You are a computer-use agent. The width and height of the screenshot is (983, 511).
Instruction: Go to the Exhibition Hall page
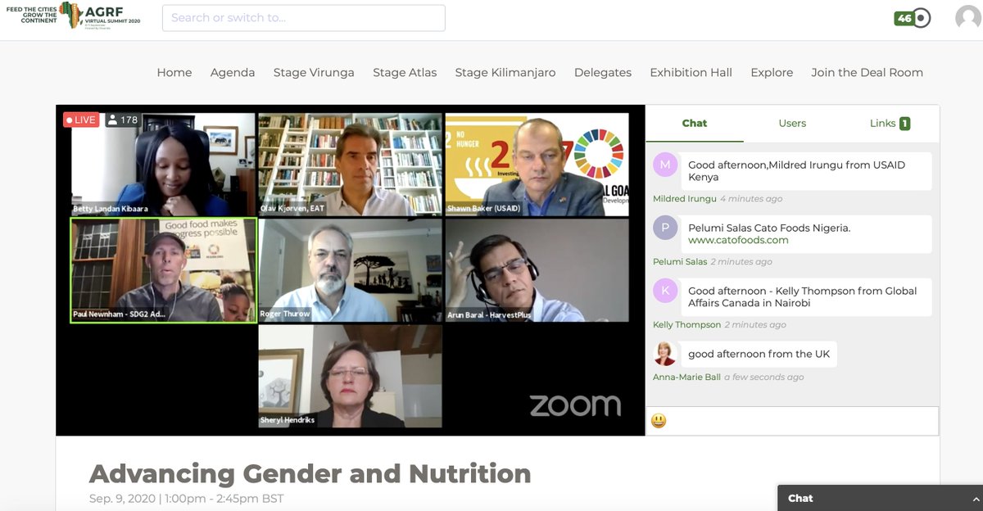(691, 72)
